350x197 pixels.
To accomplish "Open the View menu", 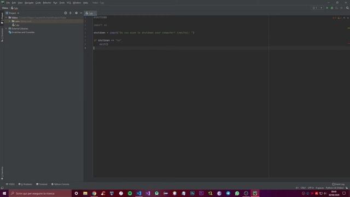I will pyautogui.click(x=20, y=3).
